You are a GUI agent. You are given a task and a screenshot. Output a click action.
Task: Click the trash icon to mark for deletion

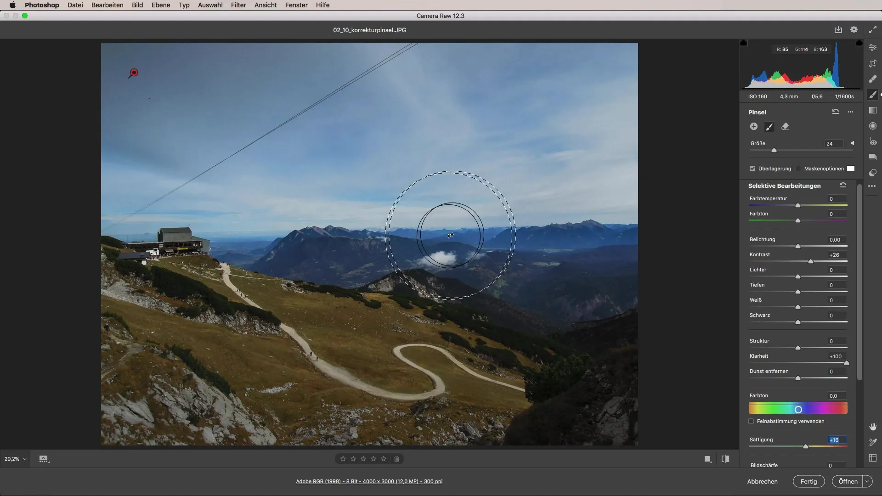397,459
